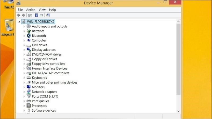This screenshot has height=119, width=212.
Task: Open the Properties toolbar icon
Action: tap(30, 15)
